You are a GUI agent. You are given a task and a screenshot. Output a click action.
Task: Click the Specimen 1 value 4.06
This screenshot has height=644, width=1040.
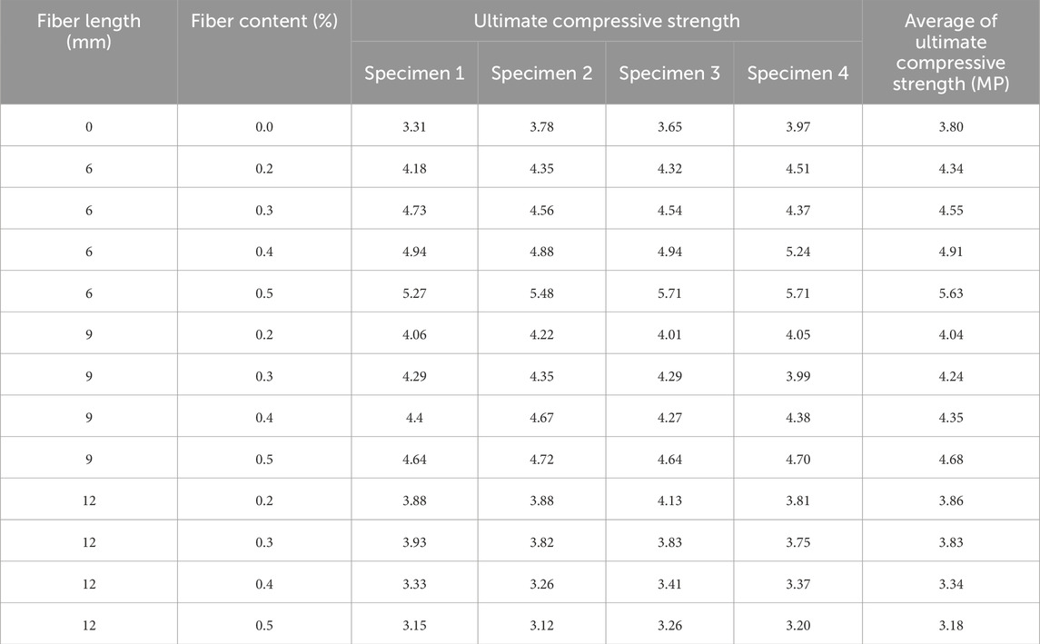click(414, 335)
